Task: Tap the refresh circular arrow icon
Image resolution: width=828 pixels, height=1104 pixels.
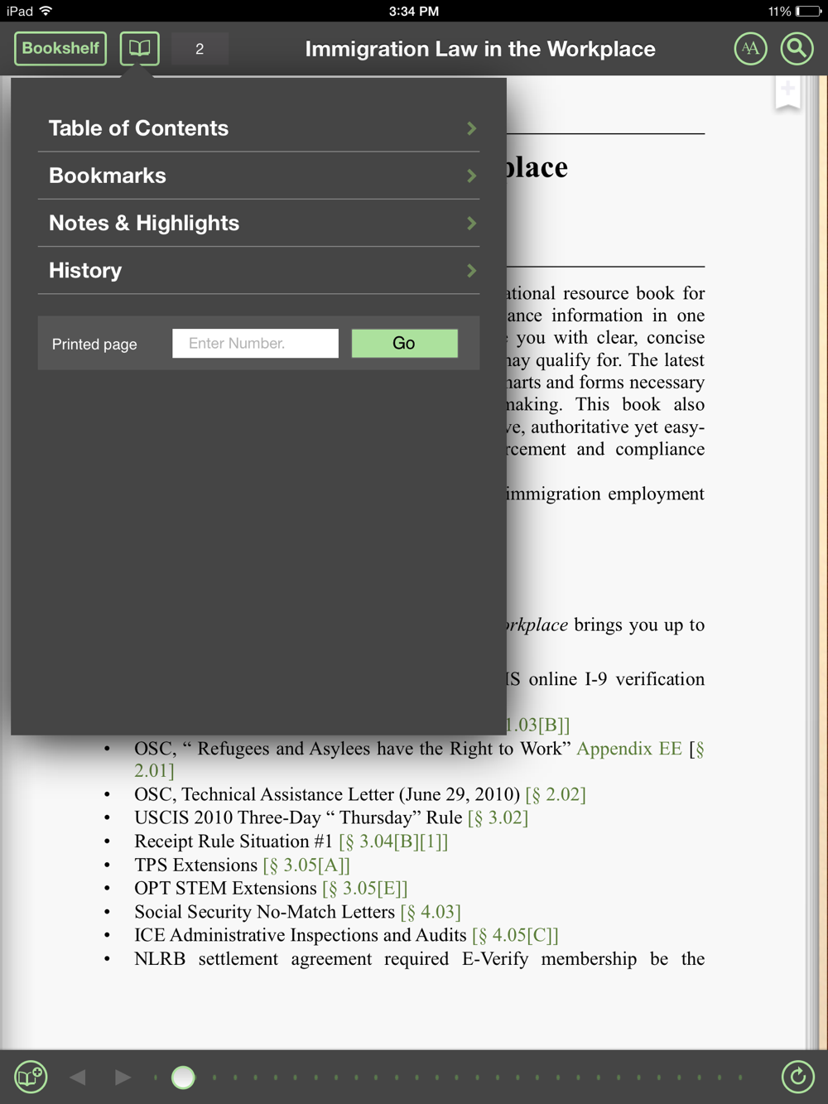Action: tap(798, 1077)
